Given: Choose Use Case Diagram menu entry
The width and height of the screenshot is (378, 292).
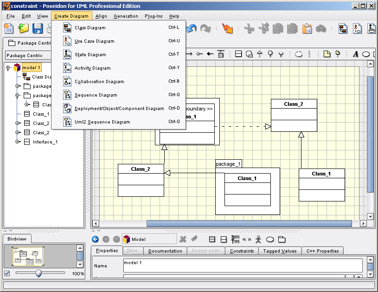Looking at the screenshot, I should click(x=119, y=41).
